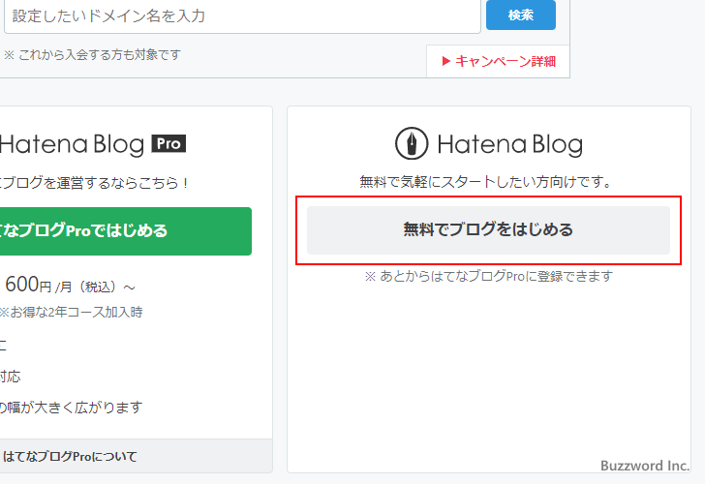Click the ブログを運営するならこちら text
Image resolution: width=705 pixels, height=484 pixels.
click(94, 183)
